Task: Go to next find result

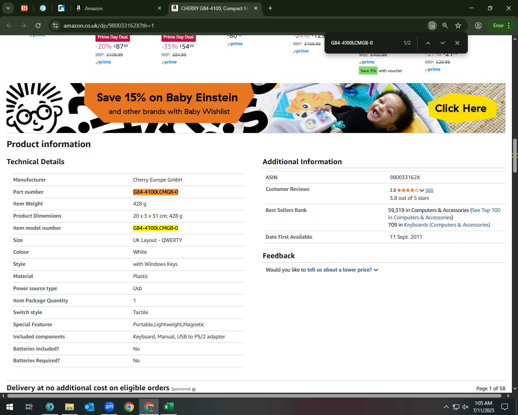Action: click(442, 43)
